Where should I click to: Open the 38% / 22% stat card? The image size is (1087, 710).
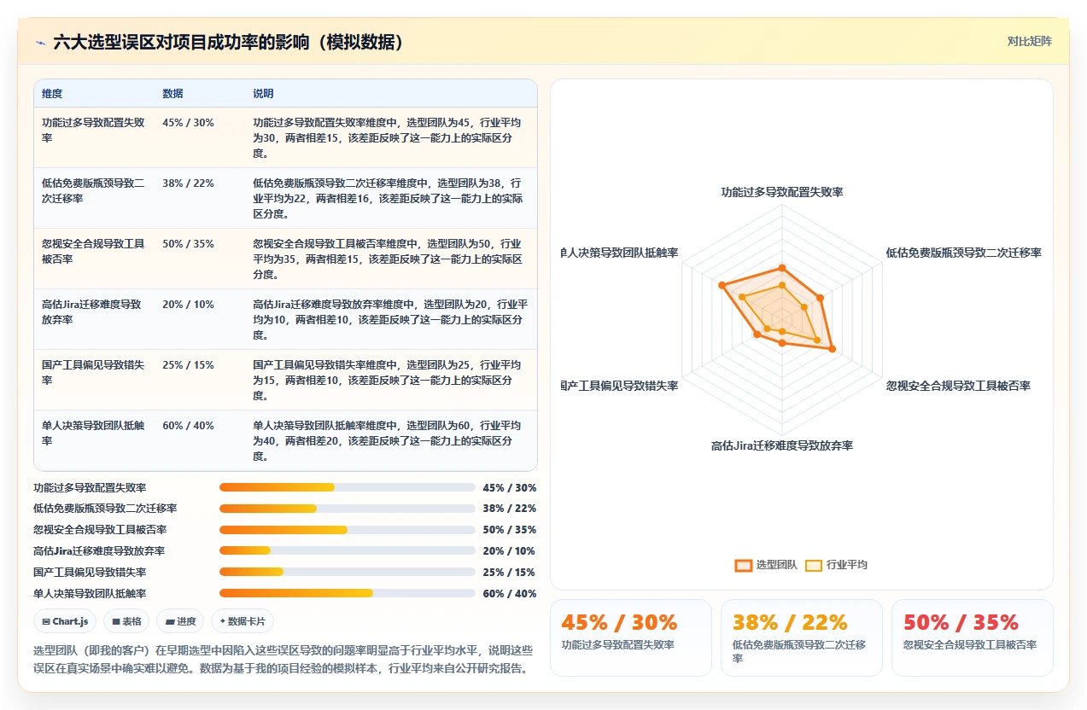pyautogui.click(x=802, y=637)
